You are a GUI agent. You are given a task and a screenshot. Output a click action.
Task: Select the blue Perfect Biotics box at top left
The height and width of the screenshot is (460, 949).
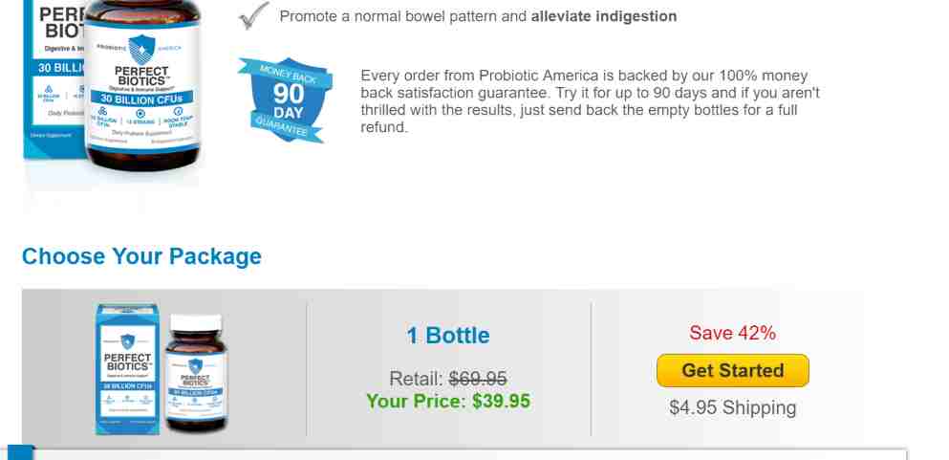[54, 78]
